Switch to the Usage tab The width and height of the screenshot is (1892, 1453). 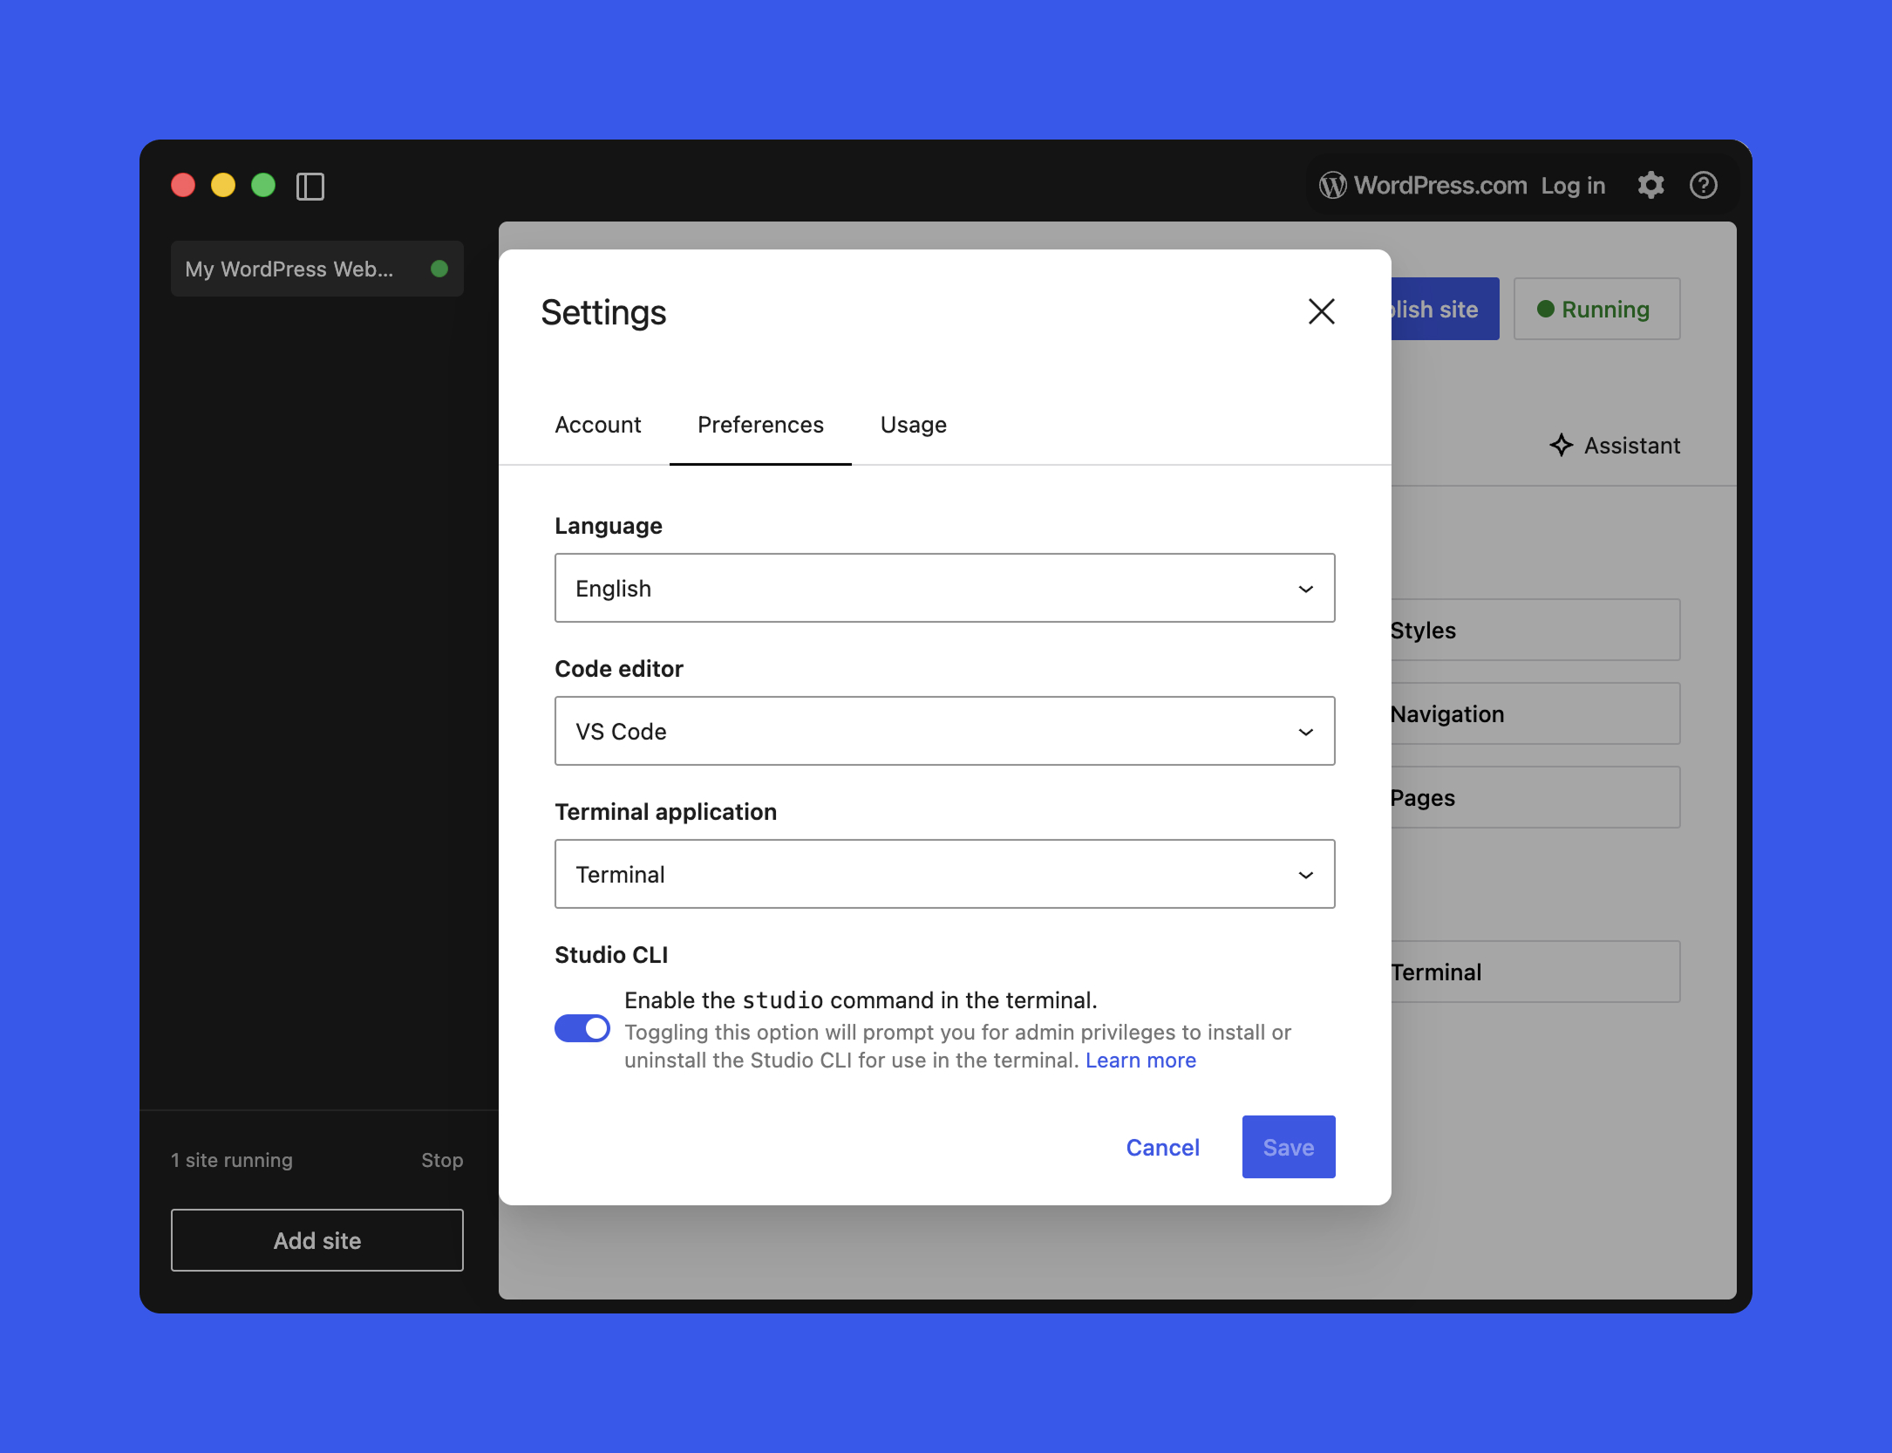[912, 425]
